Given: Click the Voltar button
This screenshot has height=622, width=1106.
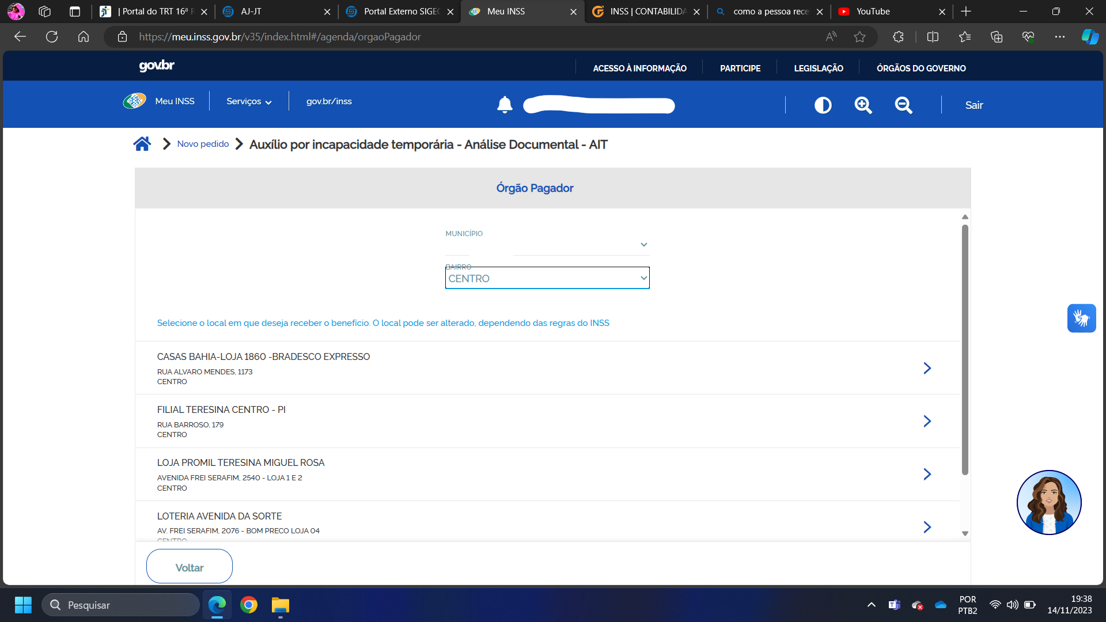Looking at the screenshot, I should pos(190,567).
